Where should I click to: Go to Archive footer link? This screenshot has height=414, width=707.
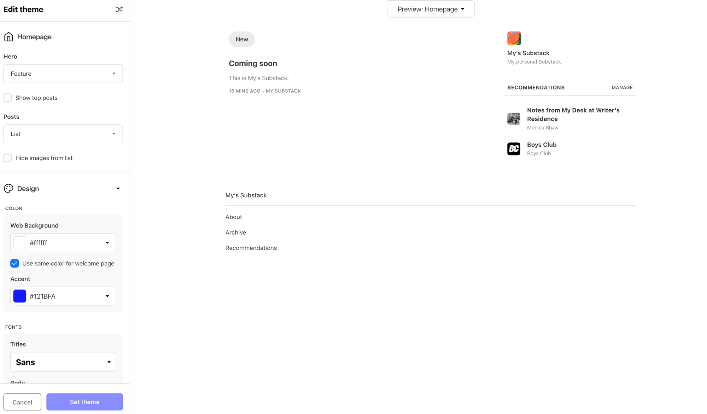235,232
